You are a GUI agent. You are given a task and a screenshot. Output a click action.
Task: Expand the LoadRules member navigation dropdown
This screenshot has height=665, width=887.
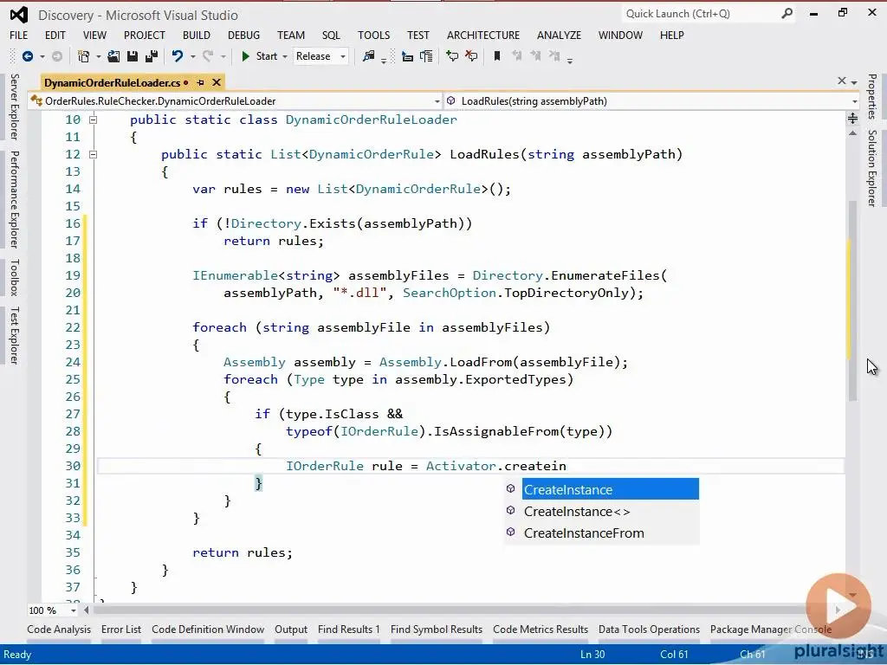click(854, 101)
